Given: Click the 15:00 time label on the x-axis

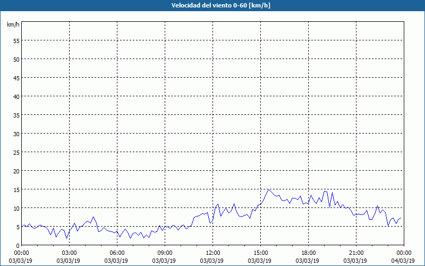Looking at the screenshot, I should 260,253.
